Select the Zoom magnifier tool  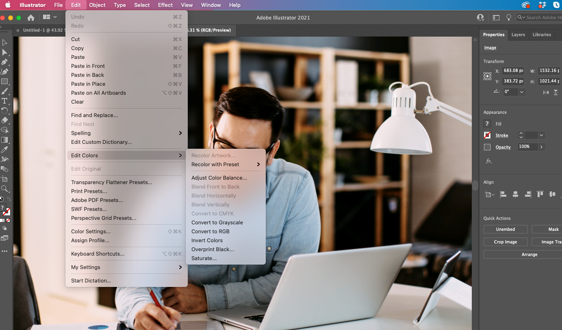point(4,189)
